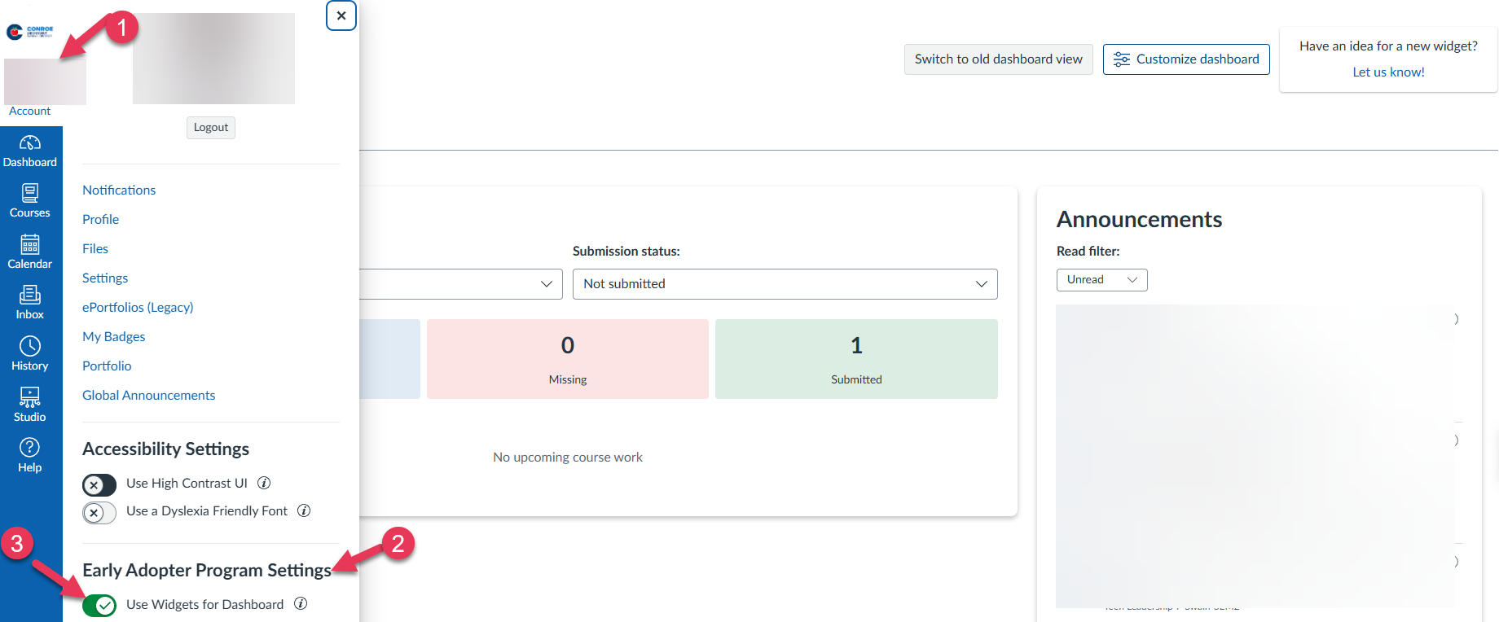Open the Dashboard icon in sidebar
Viewport: 1499px width, 622px height.
30,151
